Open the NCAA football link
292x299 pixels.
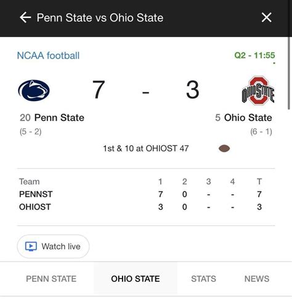click(48, 55)
